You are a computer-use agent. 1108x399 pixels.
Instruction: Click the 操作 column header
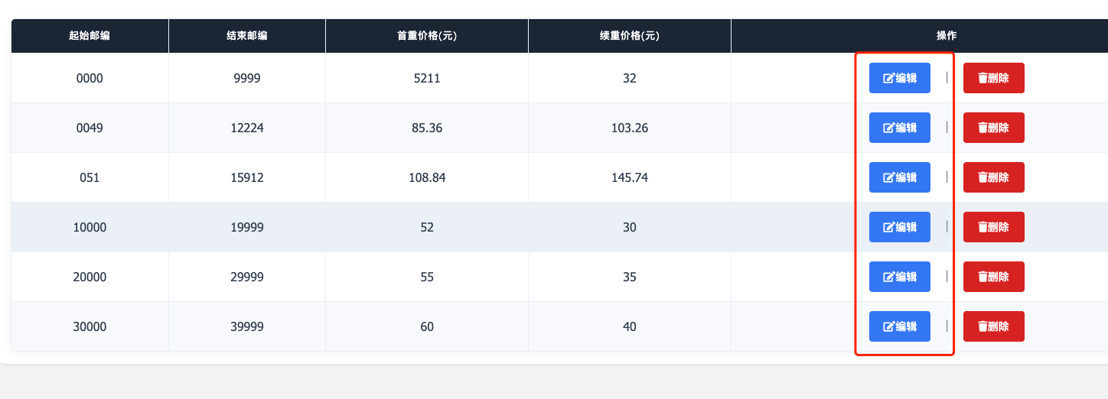[x=947, y=36]
